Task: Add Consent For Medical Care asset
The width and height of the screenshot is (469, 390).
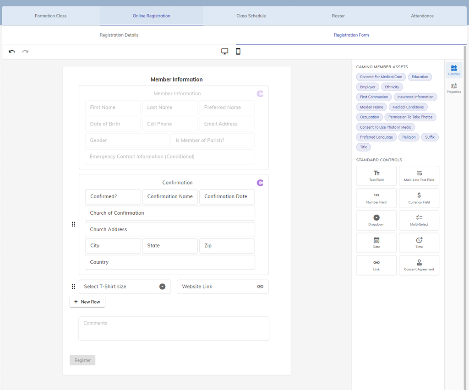Action: [x=381, y=77]
